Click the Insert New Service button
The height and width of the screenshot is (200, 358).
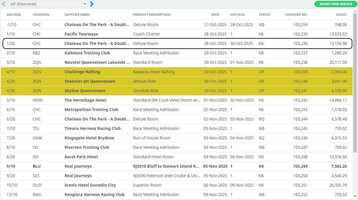click(336, 4)
